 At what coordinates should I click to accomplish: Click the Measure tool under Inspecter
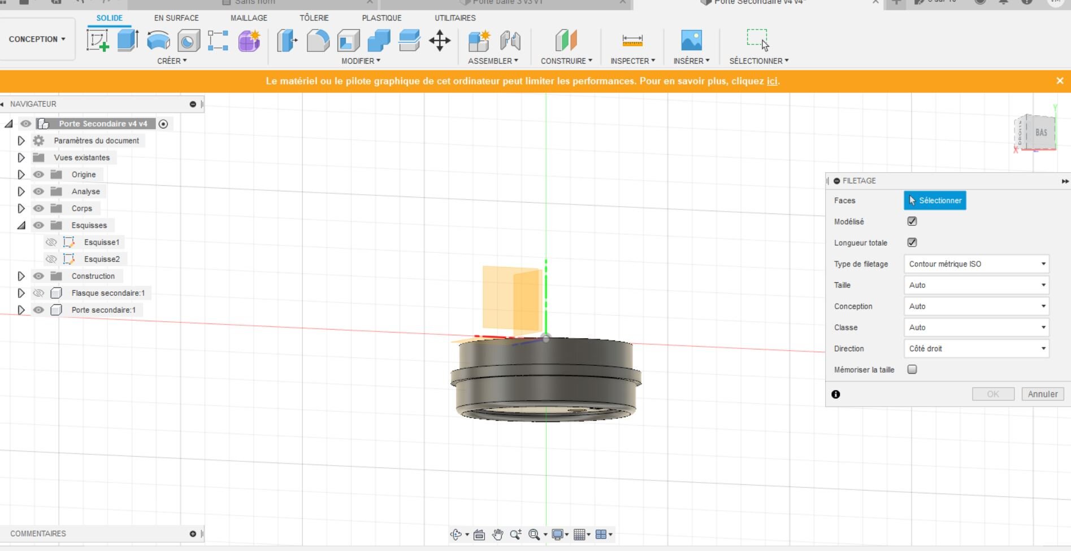click(x=632, y=41)
